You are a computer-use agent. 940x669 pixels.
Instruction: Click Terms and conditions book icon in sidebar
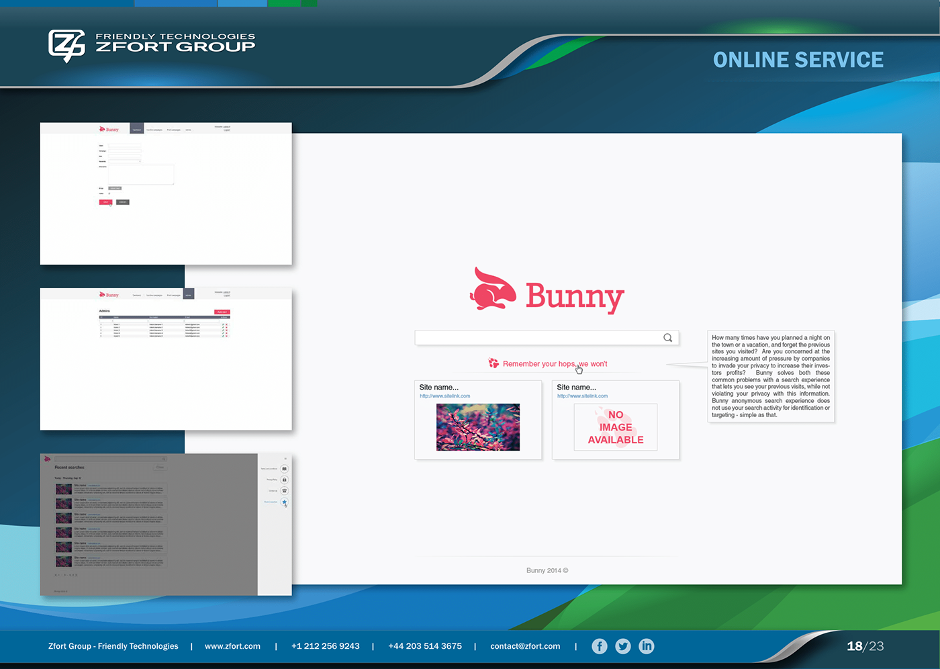[284, 469]
